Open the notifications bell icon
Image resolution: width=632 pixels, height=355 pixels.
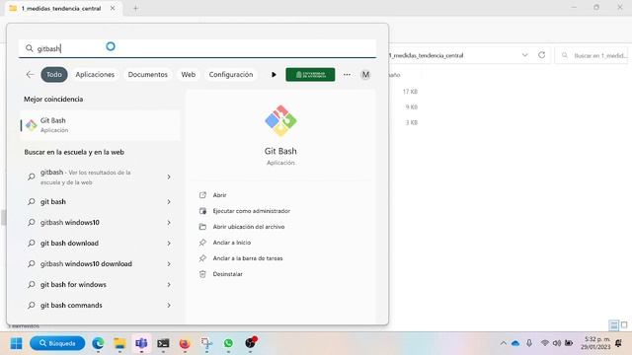click(x=619, y=343)
